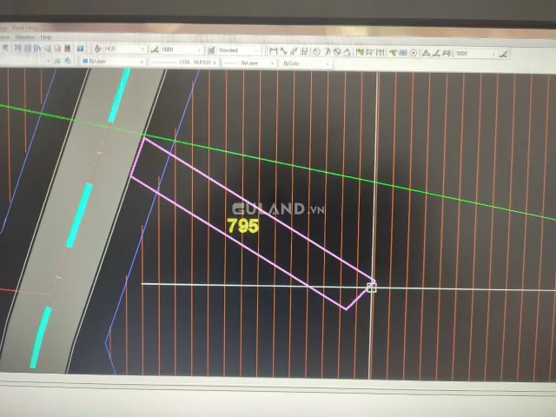Expand the 5000 dimension style dropdown in Styles toolbar
This screenshot has width=556, height=417.
[x=199, y=50]
